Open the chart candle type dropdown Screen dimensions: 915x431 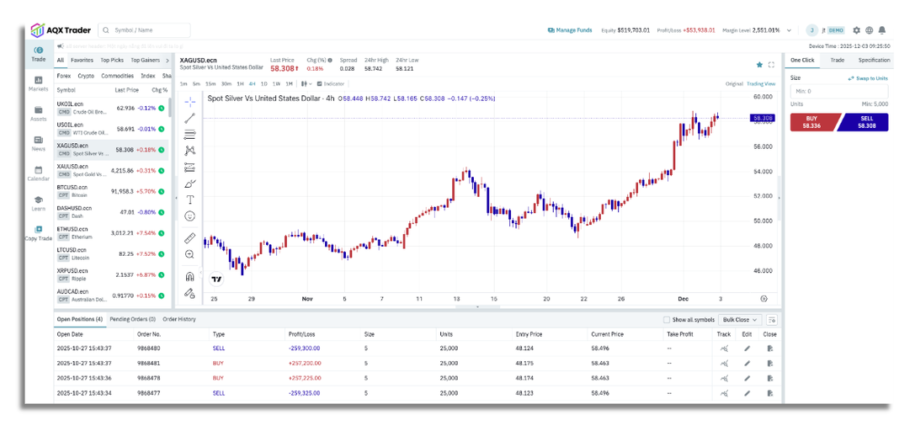click(306, 84)
